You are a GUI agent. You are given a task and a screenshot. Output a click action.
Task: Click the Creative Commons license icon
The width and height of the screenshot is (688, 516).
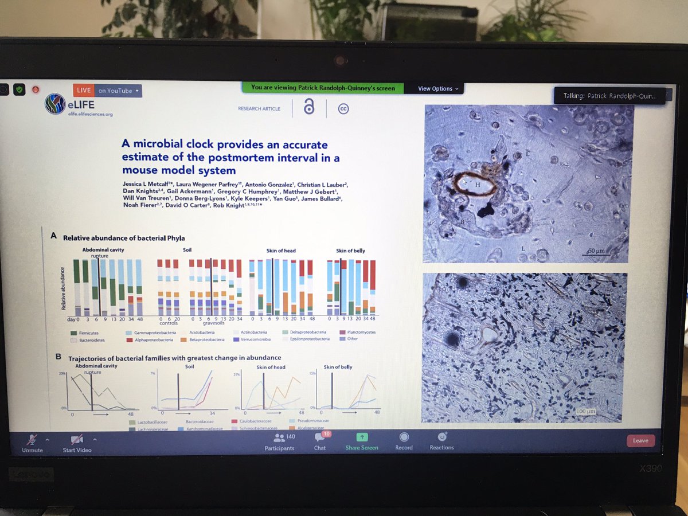pos(343,108)
